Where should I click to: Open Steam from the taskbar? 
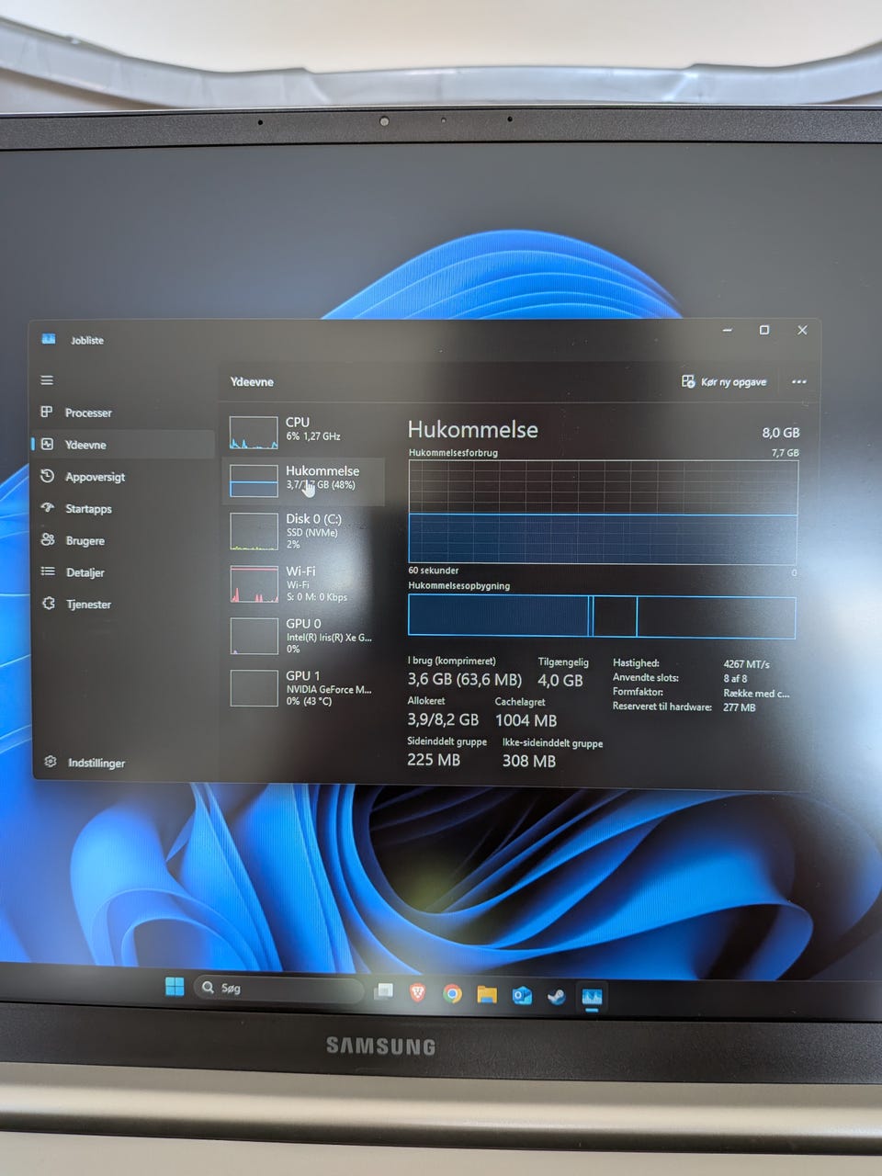[557, 996]
